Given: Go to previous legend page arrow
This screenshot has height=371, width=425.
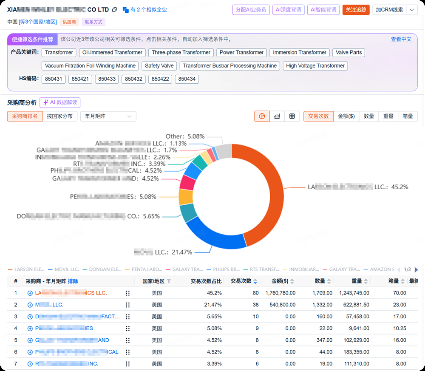Looking at the screenshot, I should coord(399,269).
